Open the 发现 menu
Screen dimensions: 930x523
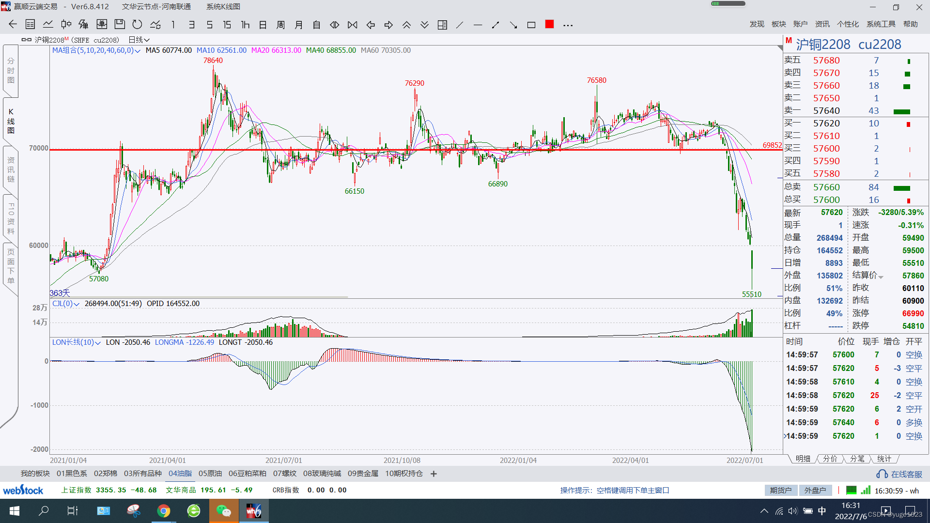point(757,24)
